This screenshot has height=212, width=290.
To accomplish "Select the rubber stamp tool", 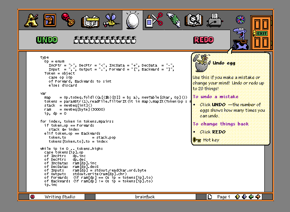I will pos(68,20).
